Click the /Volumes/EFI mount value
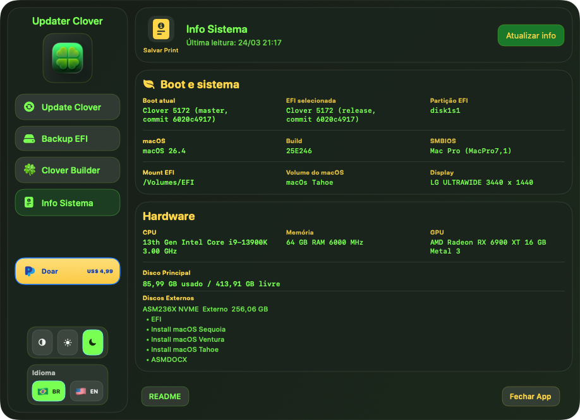The image size is (580, 420). pyautogui.click(x=168, y=182)
